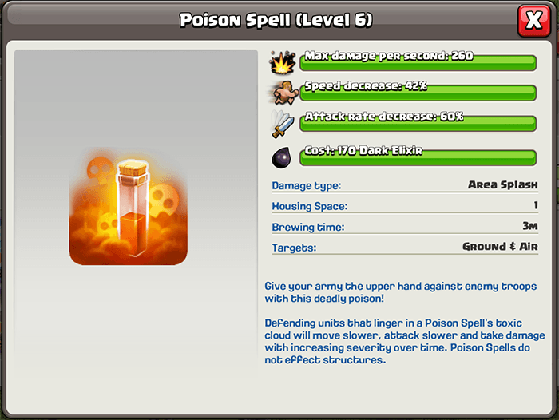Click the Poison Spell (Level 6) title

coord(276,20)
